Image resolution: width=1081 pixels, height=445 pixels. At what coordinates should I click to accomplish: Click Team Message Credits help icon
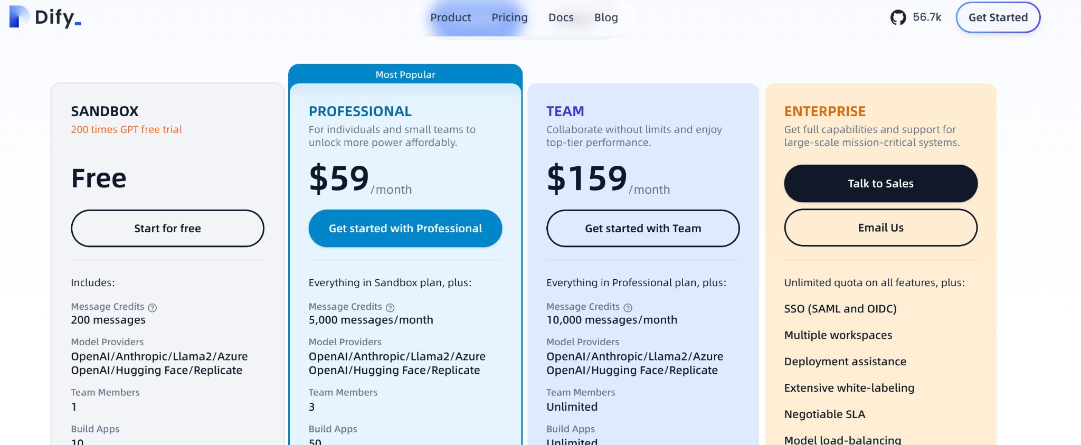tap(628, 308)
